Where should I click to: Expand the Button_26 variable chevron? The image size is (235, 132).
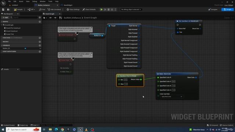pyautogui.click(x=40, y=48)
